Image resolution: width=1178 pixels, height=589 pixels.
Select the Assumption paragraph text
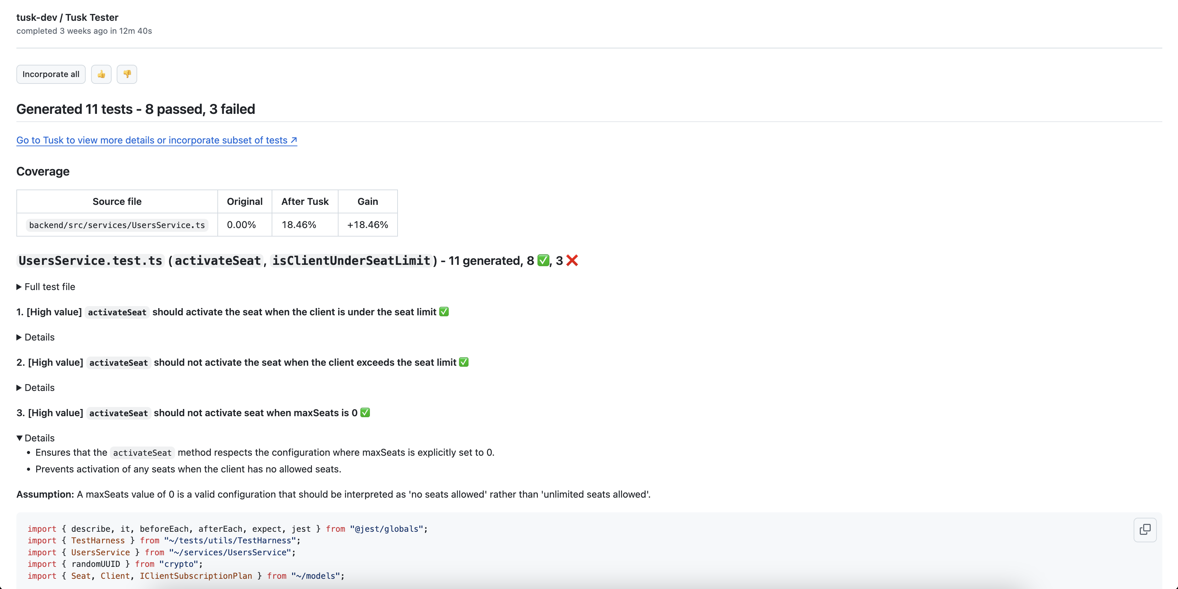click(x=333, y=495)
